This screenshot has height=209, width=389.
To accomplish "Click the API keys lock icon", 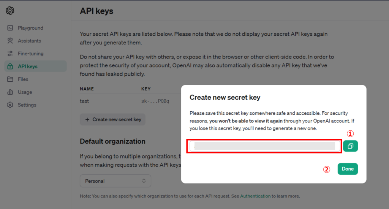I will [10, 66].
